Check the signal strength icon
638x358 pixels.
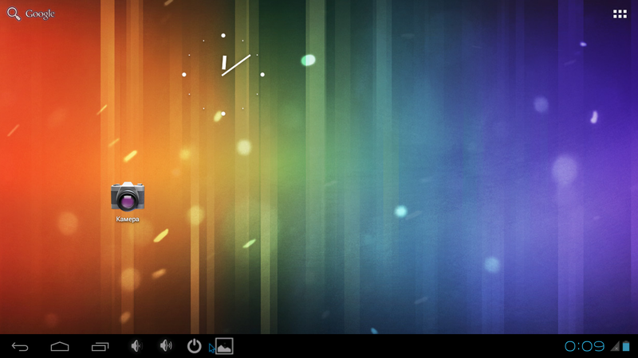[x=615, y=346]
